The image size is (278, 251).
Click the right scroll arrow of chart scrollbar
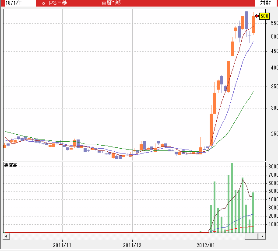(262, 236)
